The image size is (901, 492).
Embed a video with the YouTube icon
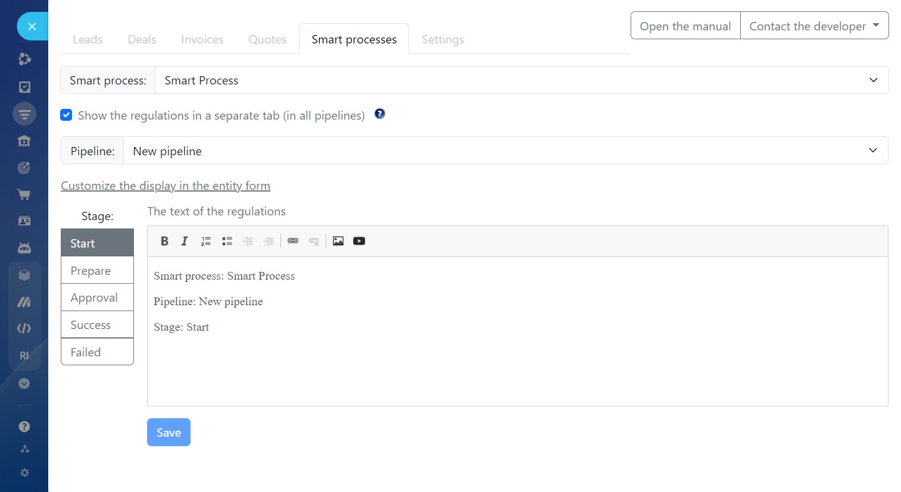point(359,241)
